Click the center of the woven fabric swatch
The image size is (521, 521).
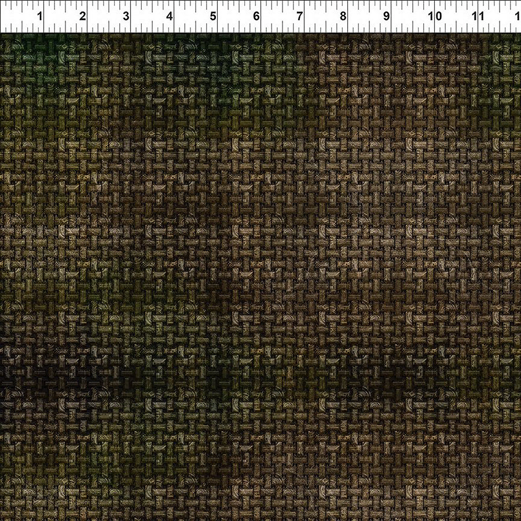[260, 277]
